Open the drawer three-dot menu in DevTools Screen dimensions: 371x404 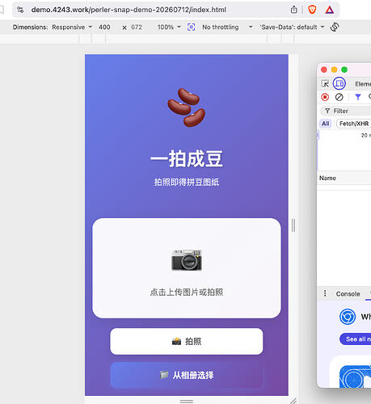[x=325, y=293]
